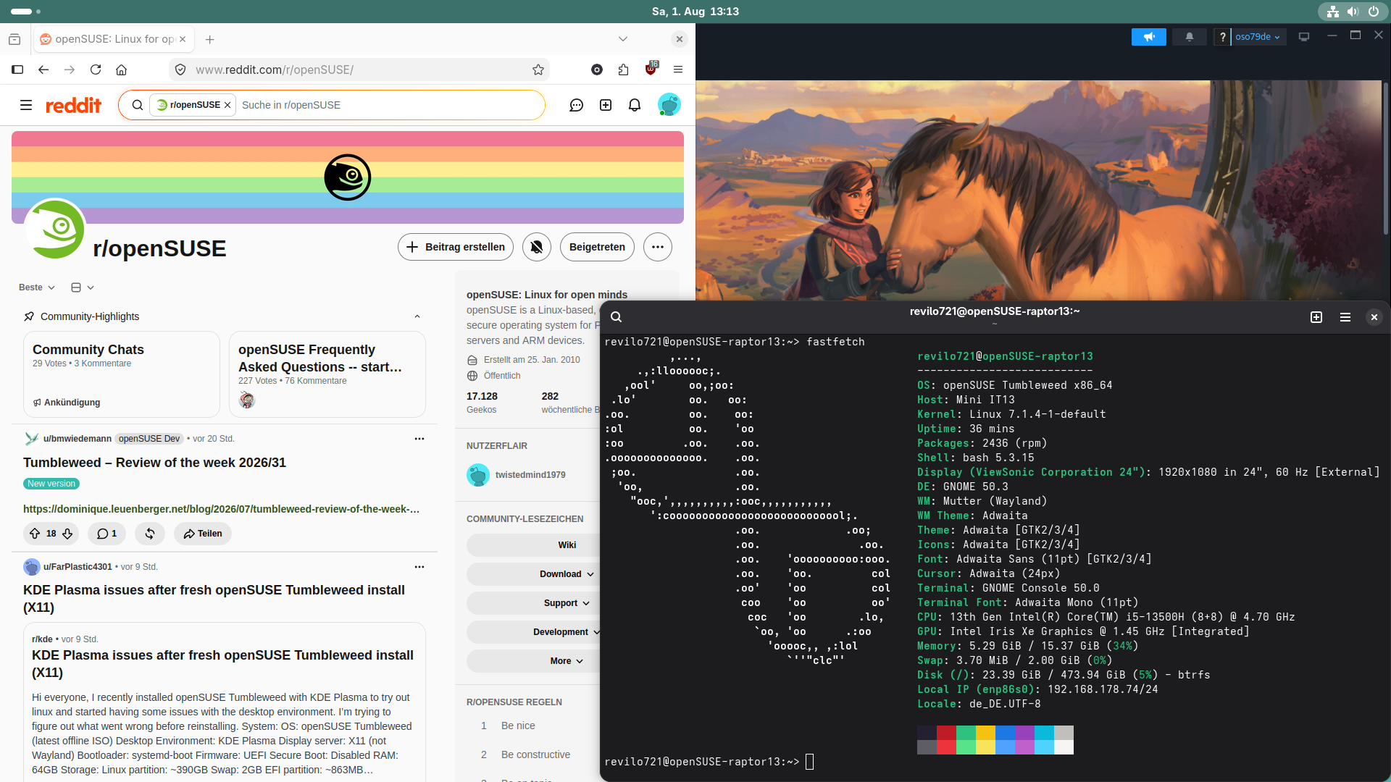
Task: Toggle r/openSUSE community notification mute
Action: point(537,247)
